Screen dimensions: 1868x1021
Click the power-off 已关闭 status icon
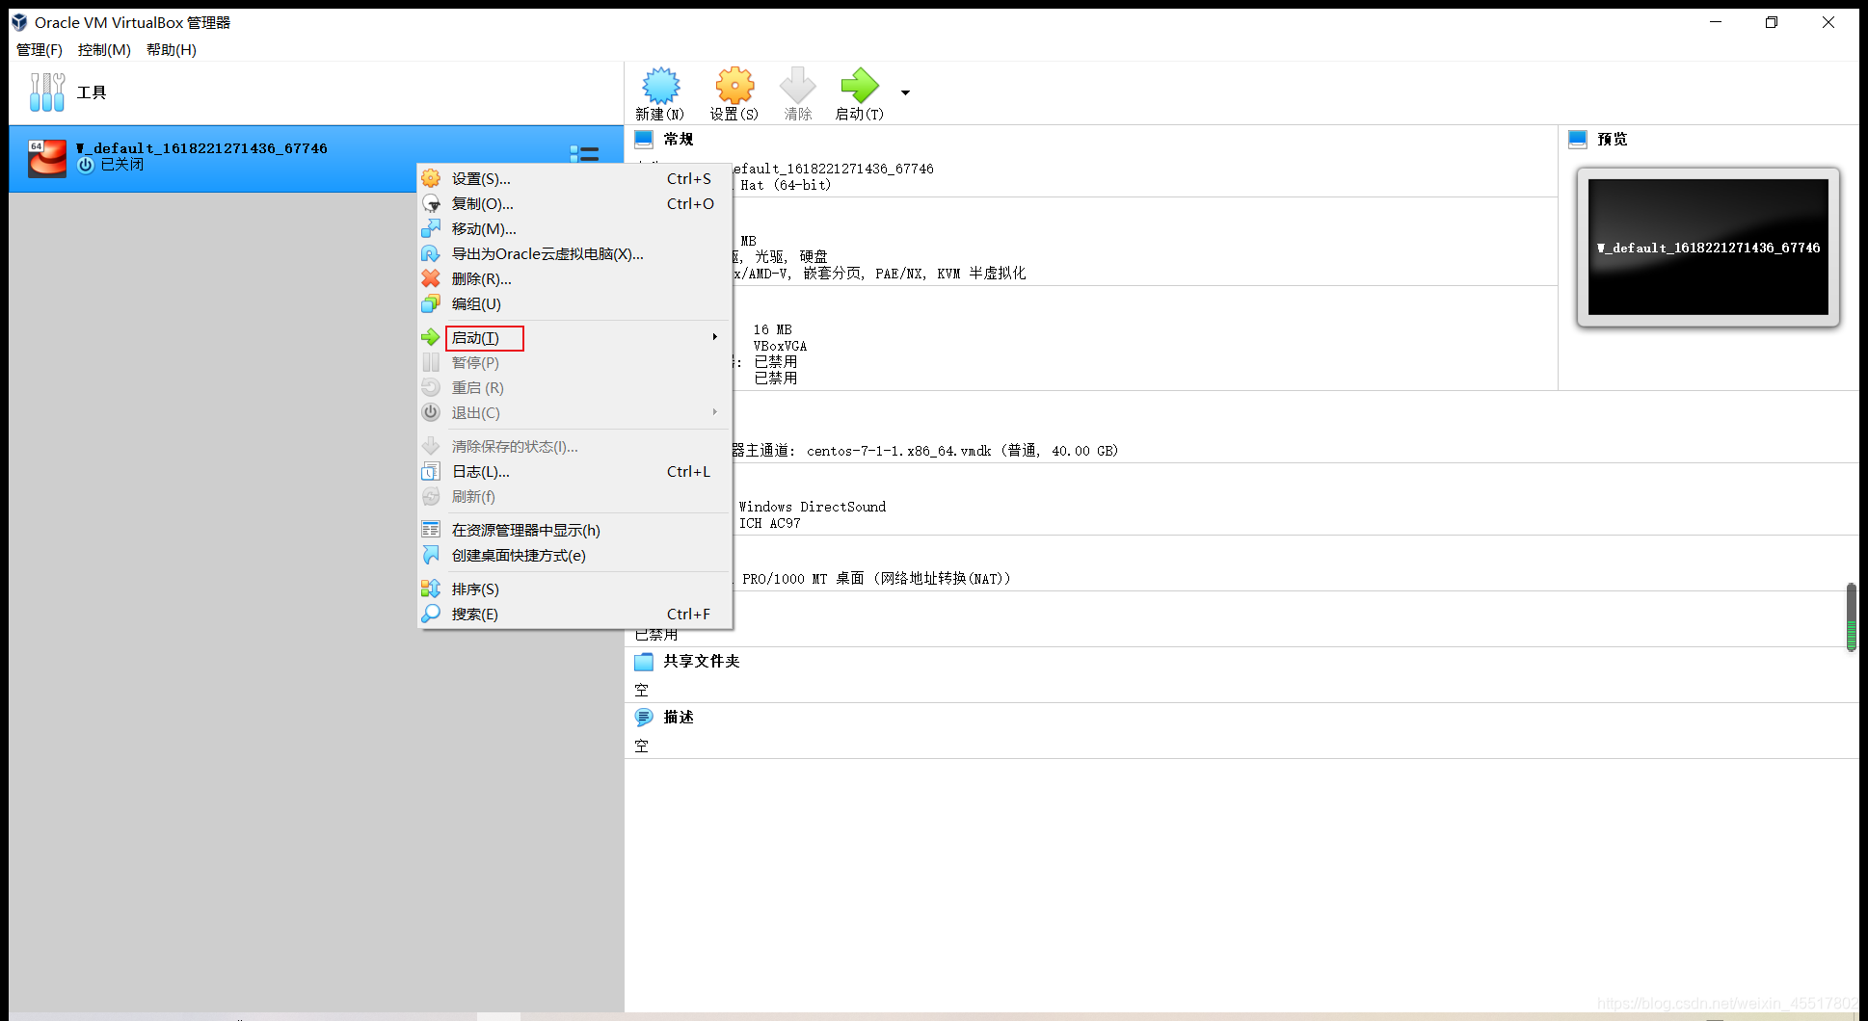tap(86, 165)
